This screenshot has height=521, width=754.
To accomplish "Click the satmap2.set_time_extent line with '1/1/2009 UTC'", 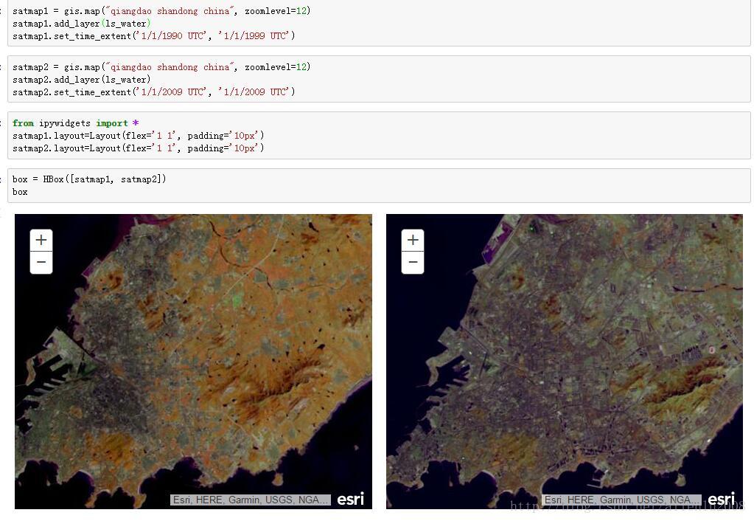I will [154, 92].
